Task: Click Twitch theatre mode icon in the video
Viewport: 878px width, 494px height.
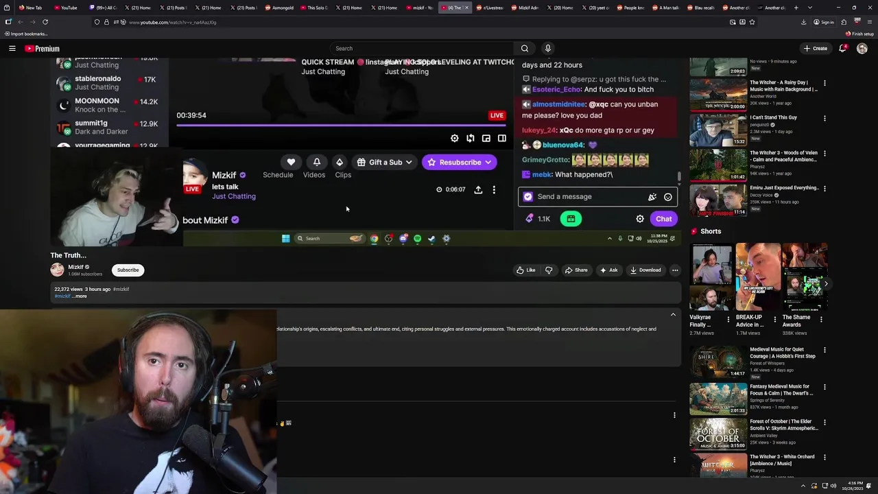Action: coord(502,139)
